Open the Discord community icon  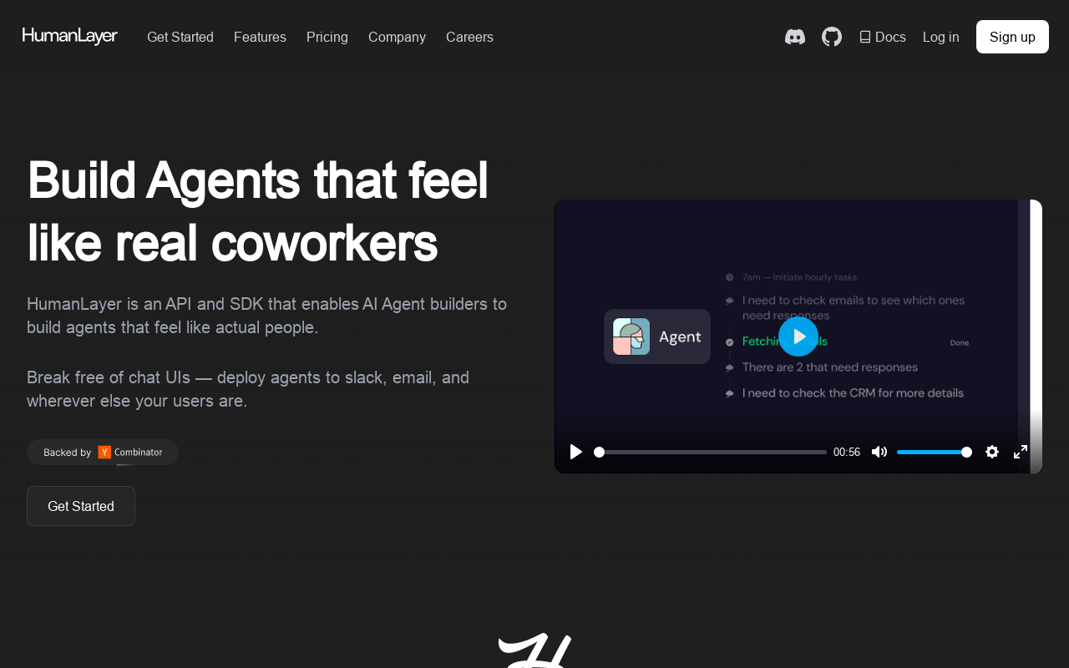click(795, 37)
